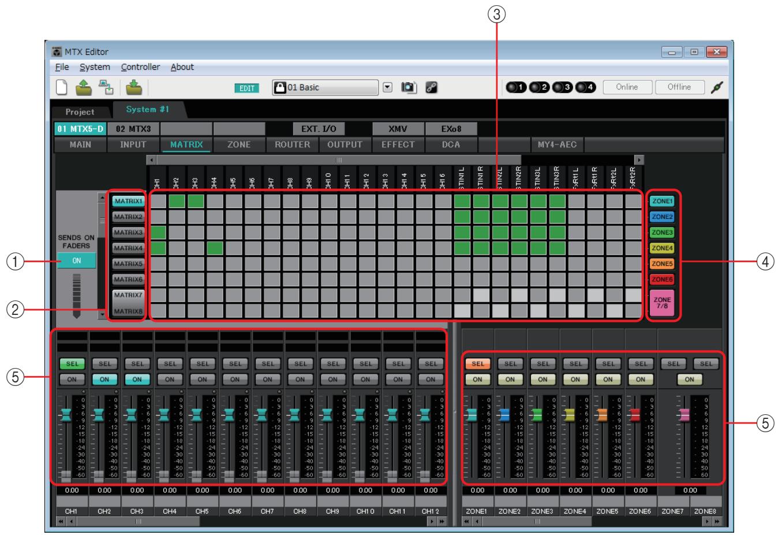This screenshot has height=535, width=778.
Task: Open the EXo8 device tab
Action: pos(451,129)
